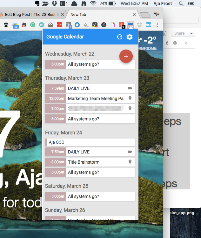Click the Dropbox extension icon in Chrome toolbar
Viewport: 201px width, 238px height.
tap(139, 24)
